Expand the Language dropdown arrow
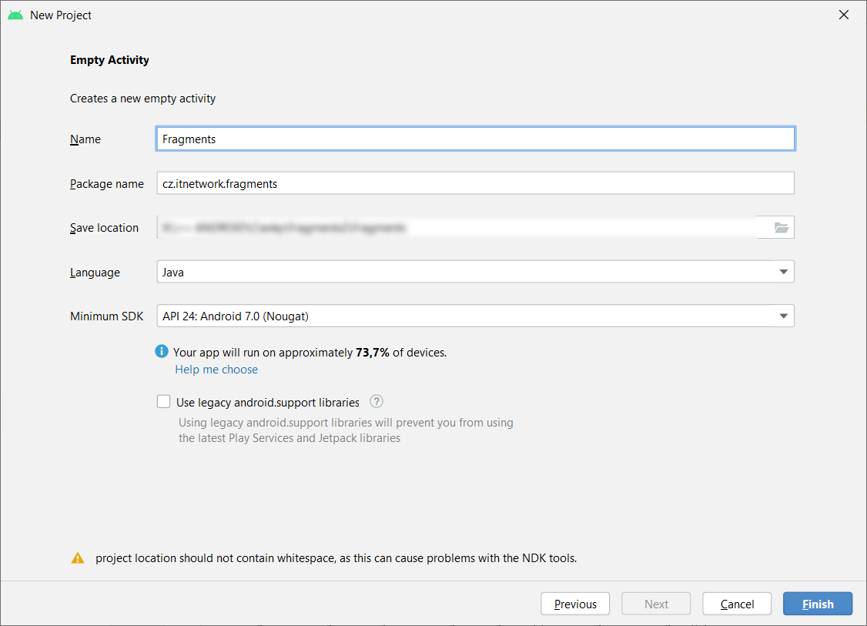The image size is (867, 626). [x=783, y=272]
